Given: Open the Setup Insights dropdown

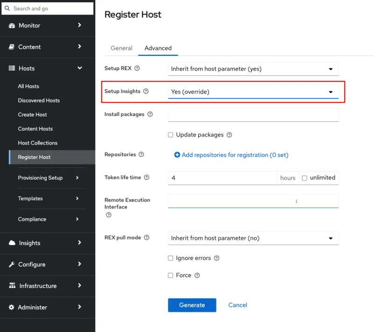Looking at the screenshot, I should pyautogui.click(x=253, y=91).
